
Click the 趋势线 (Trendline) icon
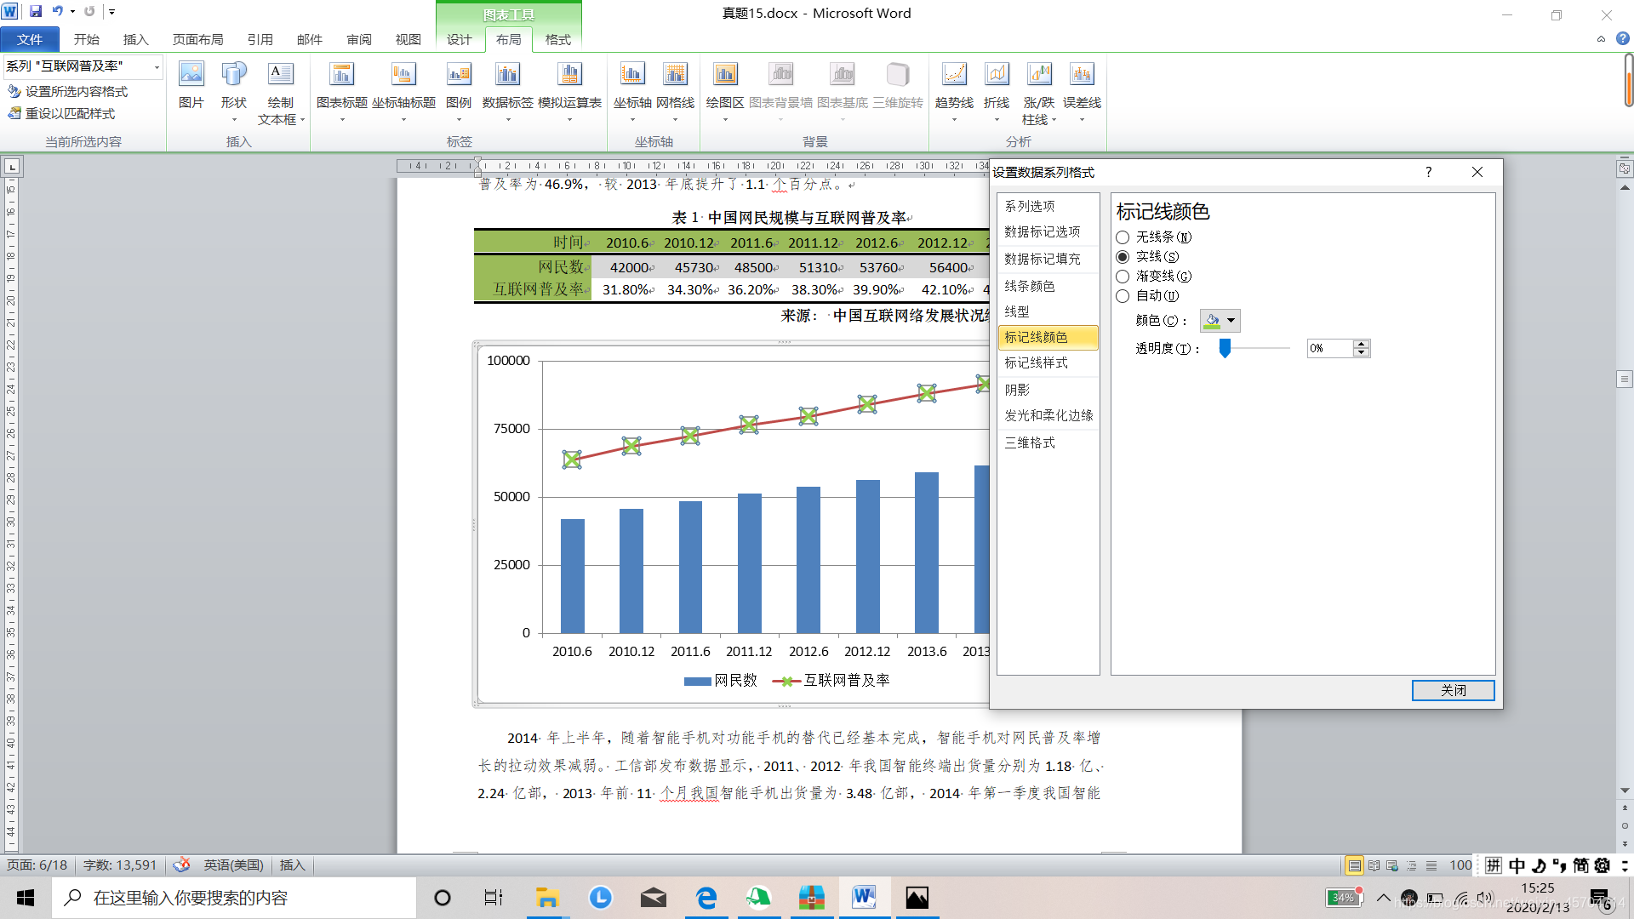[953, 76]
